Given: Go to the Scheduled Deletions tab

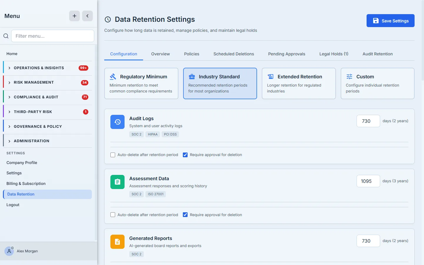Looking at the screenshot, I should pos(234,54).
